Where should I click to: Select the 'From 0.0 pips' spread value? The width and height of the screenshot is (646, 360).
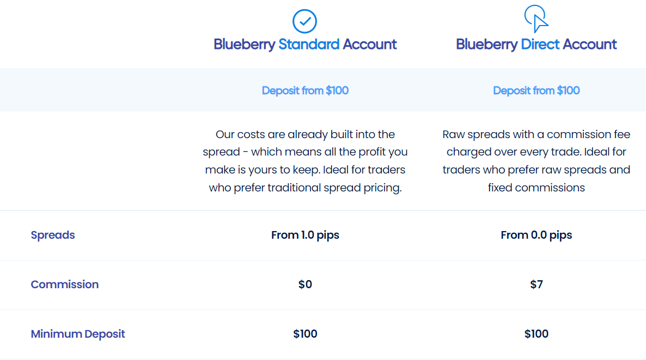[x=536, y=235]
